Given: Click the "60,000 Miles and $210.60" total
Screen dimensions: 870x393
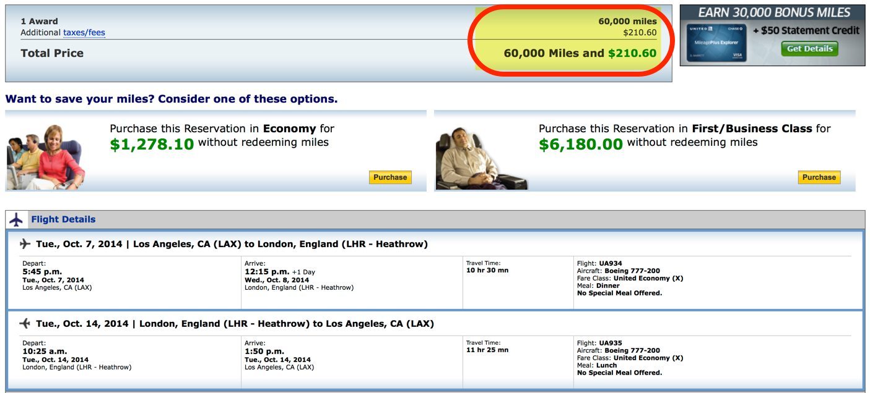Looking at the screenshot, I should tap(580, 53).
